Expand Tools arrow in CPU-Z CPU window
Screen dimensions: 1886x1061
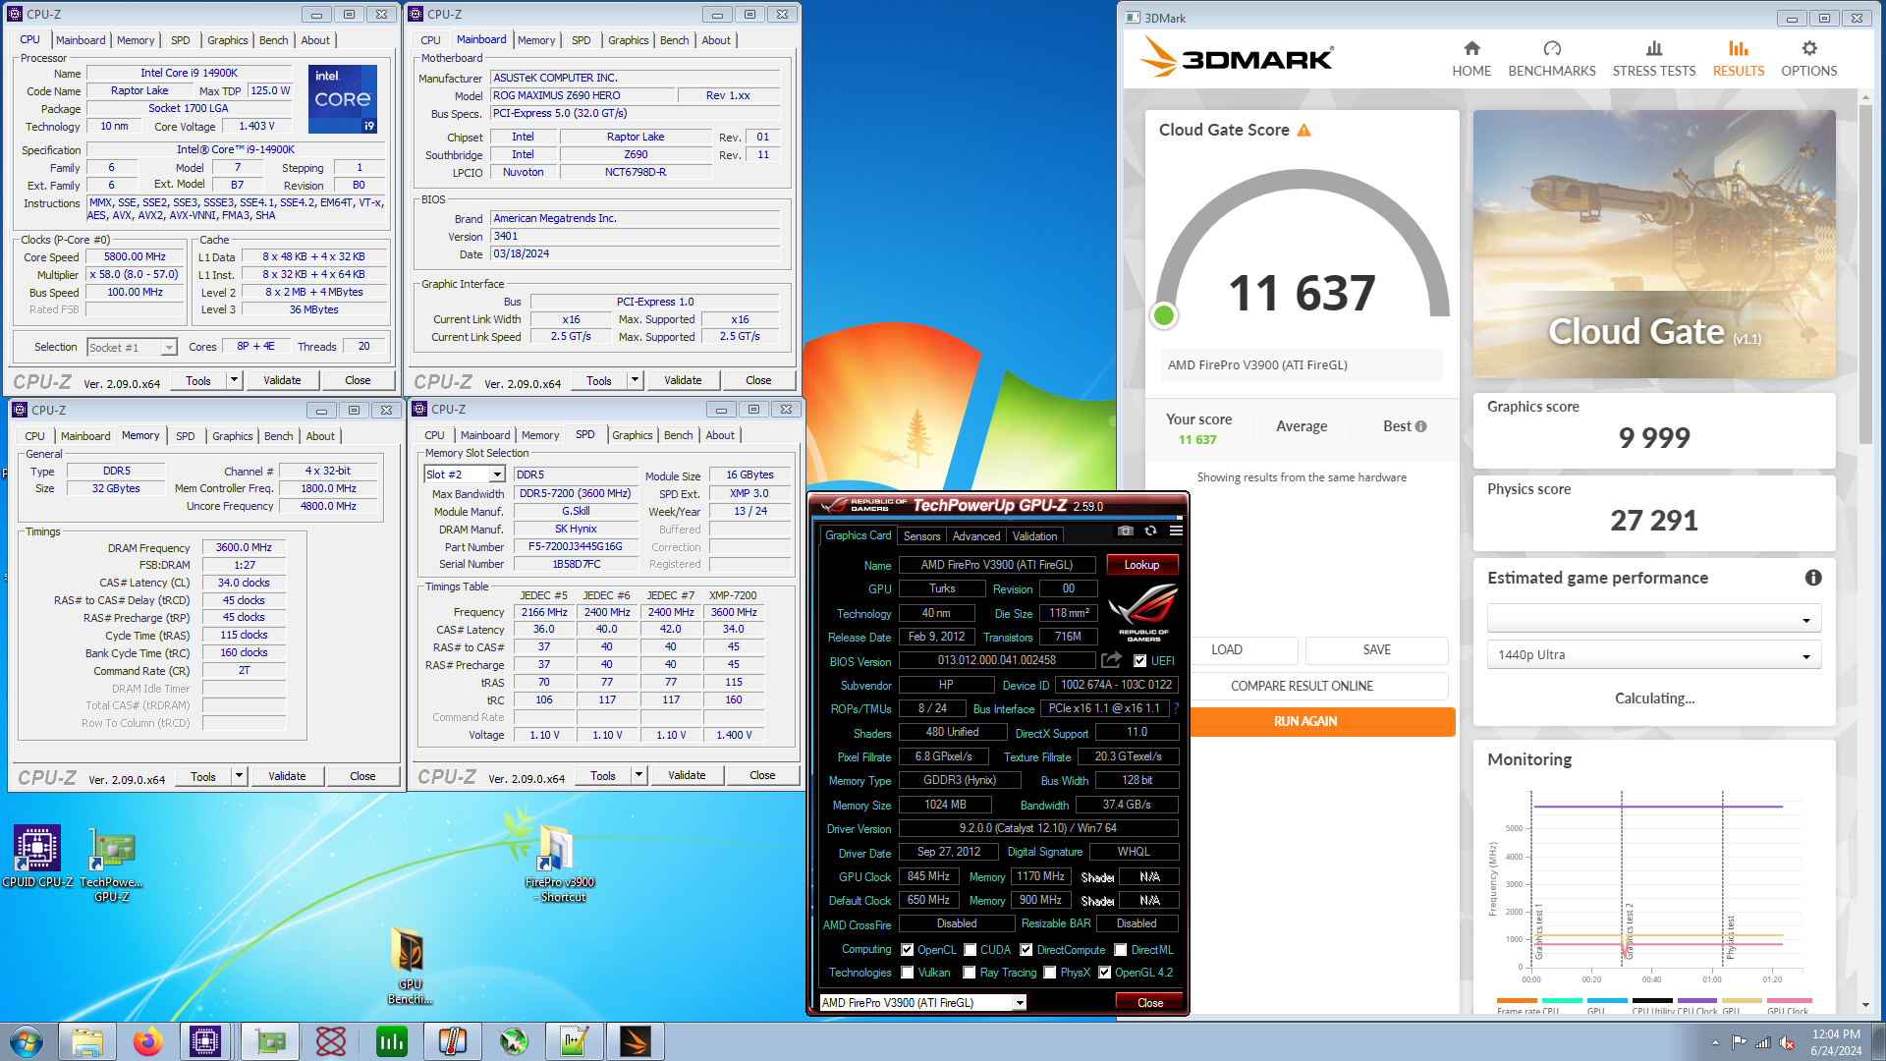(x=234, y=380)
